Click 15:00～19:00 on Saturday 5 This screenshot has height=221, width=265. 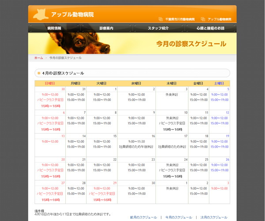pos(220,100)
